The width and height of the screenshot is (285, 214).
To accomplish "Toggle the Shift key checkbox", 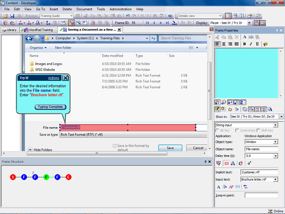I will tap(258, 131).
